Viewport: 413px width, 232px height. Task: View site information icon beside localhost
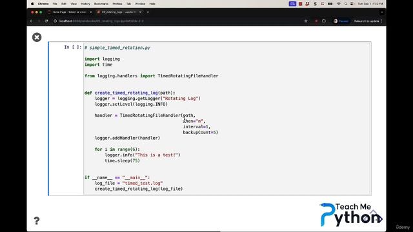point(55,21)
